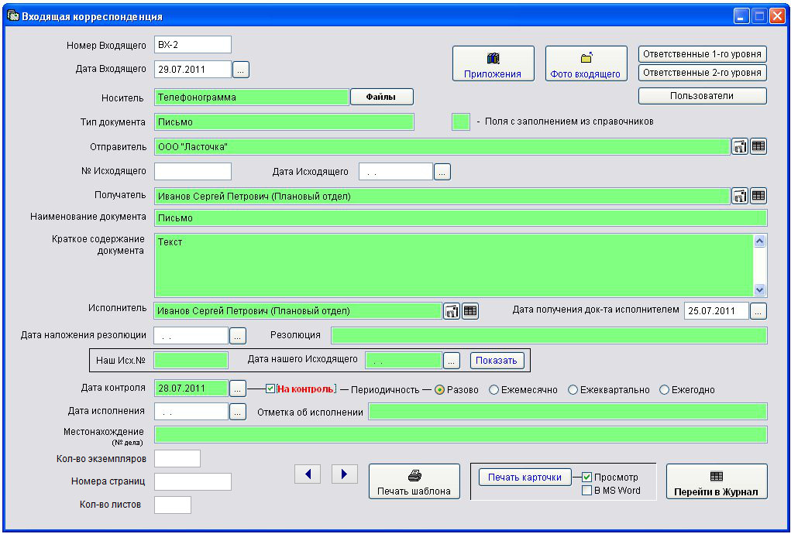Open directory icon in Получатель row
The height and width of the screenshot is (534, 791).
tap(740, 197)
